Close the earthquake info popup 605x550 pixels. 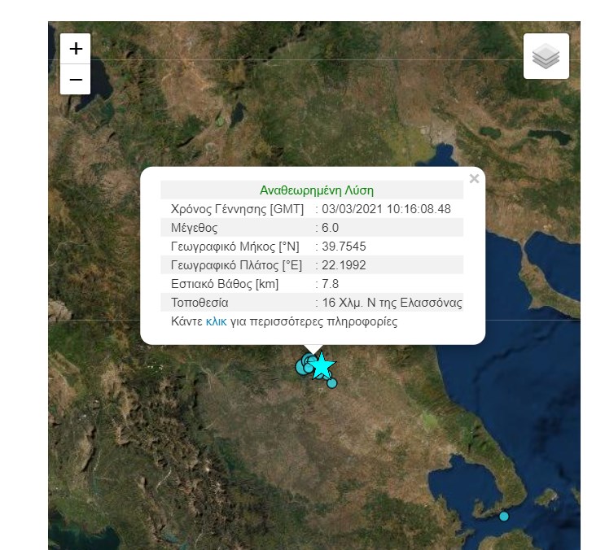click(474, 180)
